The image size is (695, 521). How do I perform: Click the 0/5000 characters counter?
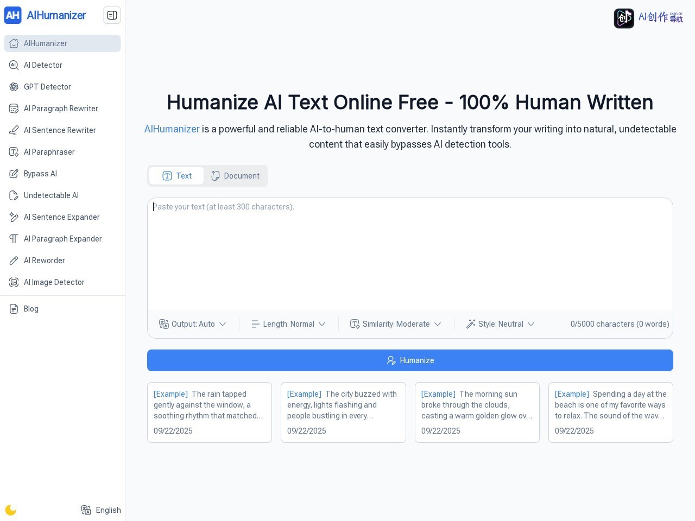pos(620,324)
